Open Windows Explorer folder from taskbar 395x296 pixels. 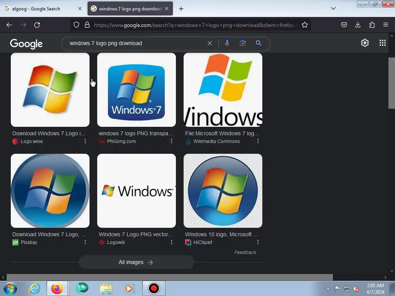tap(106, 288)
